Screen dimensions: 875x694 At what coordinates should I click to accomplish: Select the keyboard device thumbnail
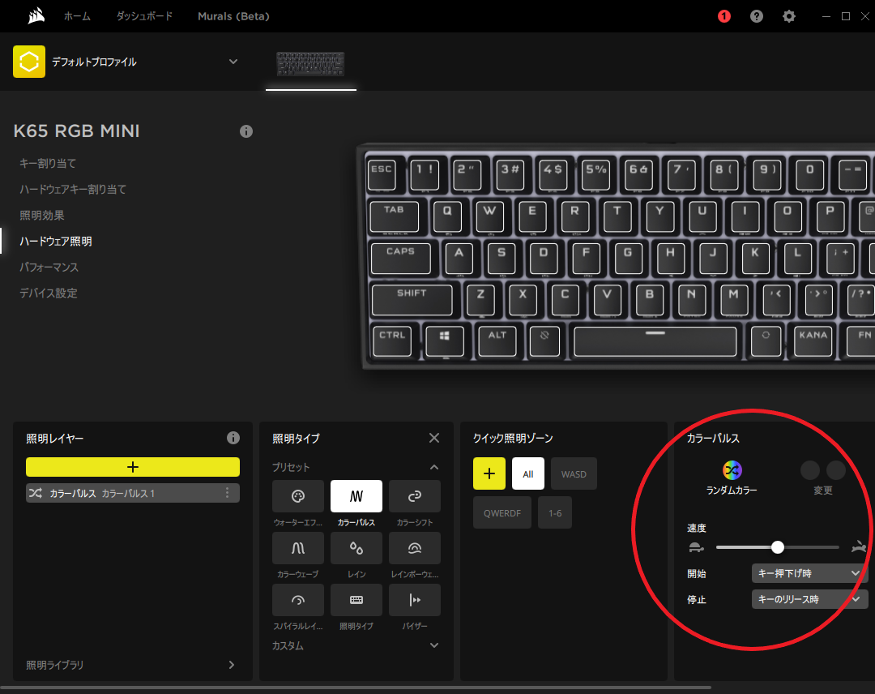coord(311,64)
